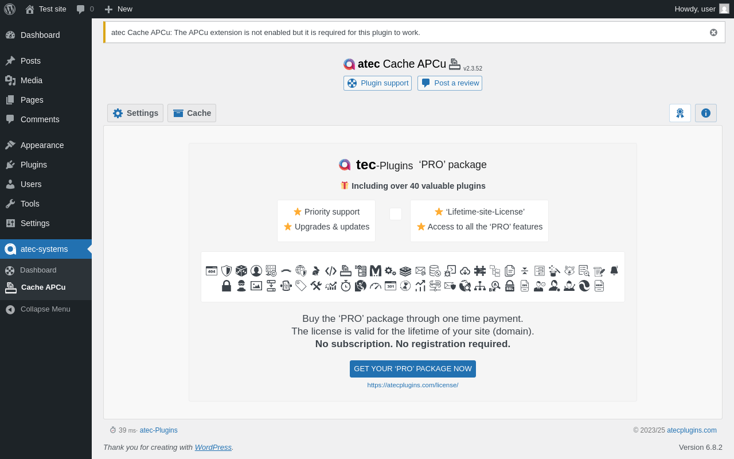This screenshot has width=734, height=459.
Task: Click the bell plugin icon
Action: click(614, 271)
